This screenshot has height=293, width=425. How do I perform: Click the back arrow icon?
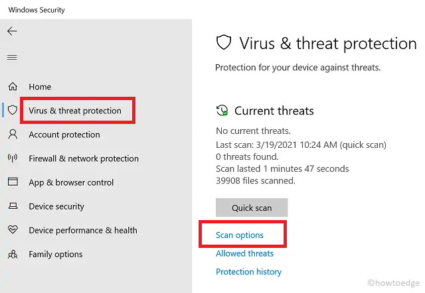[12, 31]
